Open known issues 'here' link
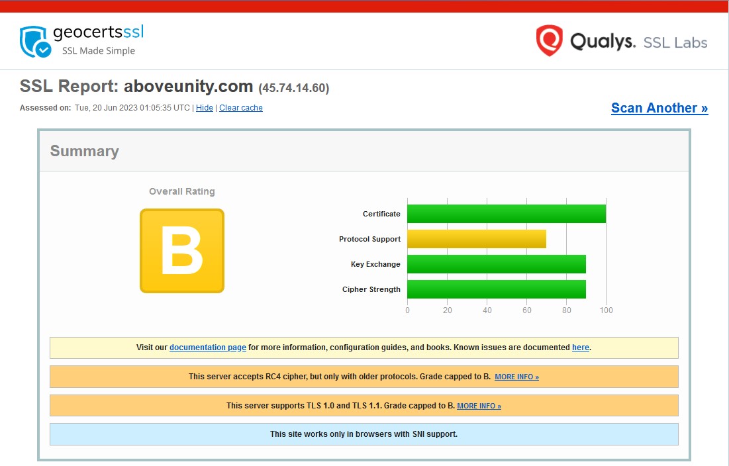The height and width of the screenshot is (466, 729). 580,347
